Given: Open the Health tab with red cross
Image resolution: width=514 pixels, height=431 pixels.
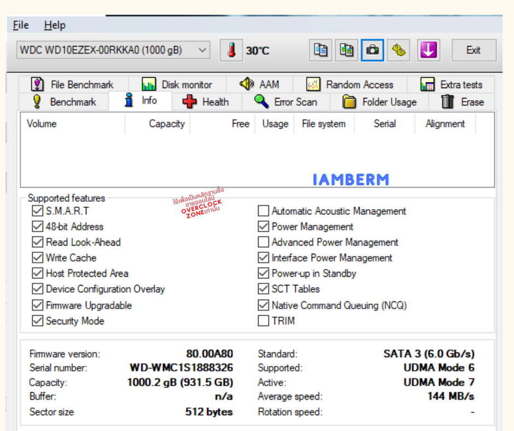Looking at the screenshot, I should (206, 102).
